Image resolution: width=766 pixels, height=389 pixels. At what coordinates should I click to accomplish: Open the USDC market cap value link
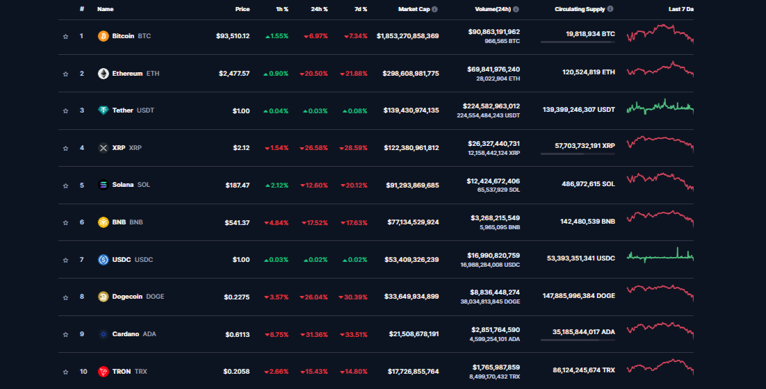pos(411,260)
